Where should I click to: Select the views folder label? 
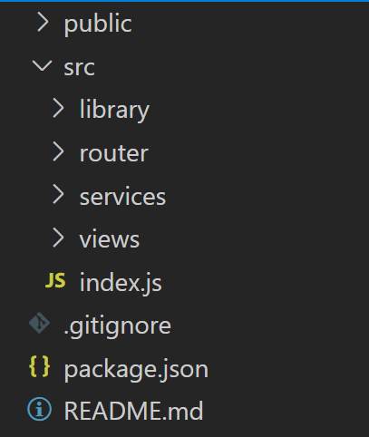(x=110, y=239)
